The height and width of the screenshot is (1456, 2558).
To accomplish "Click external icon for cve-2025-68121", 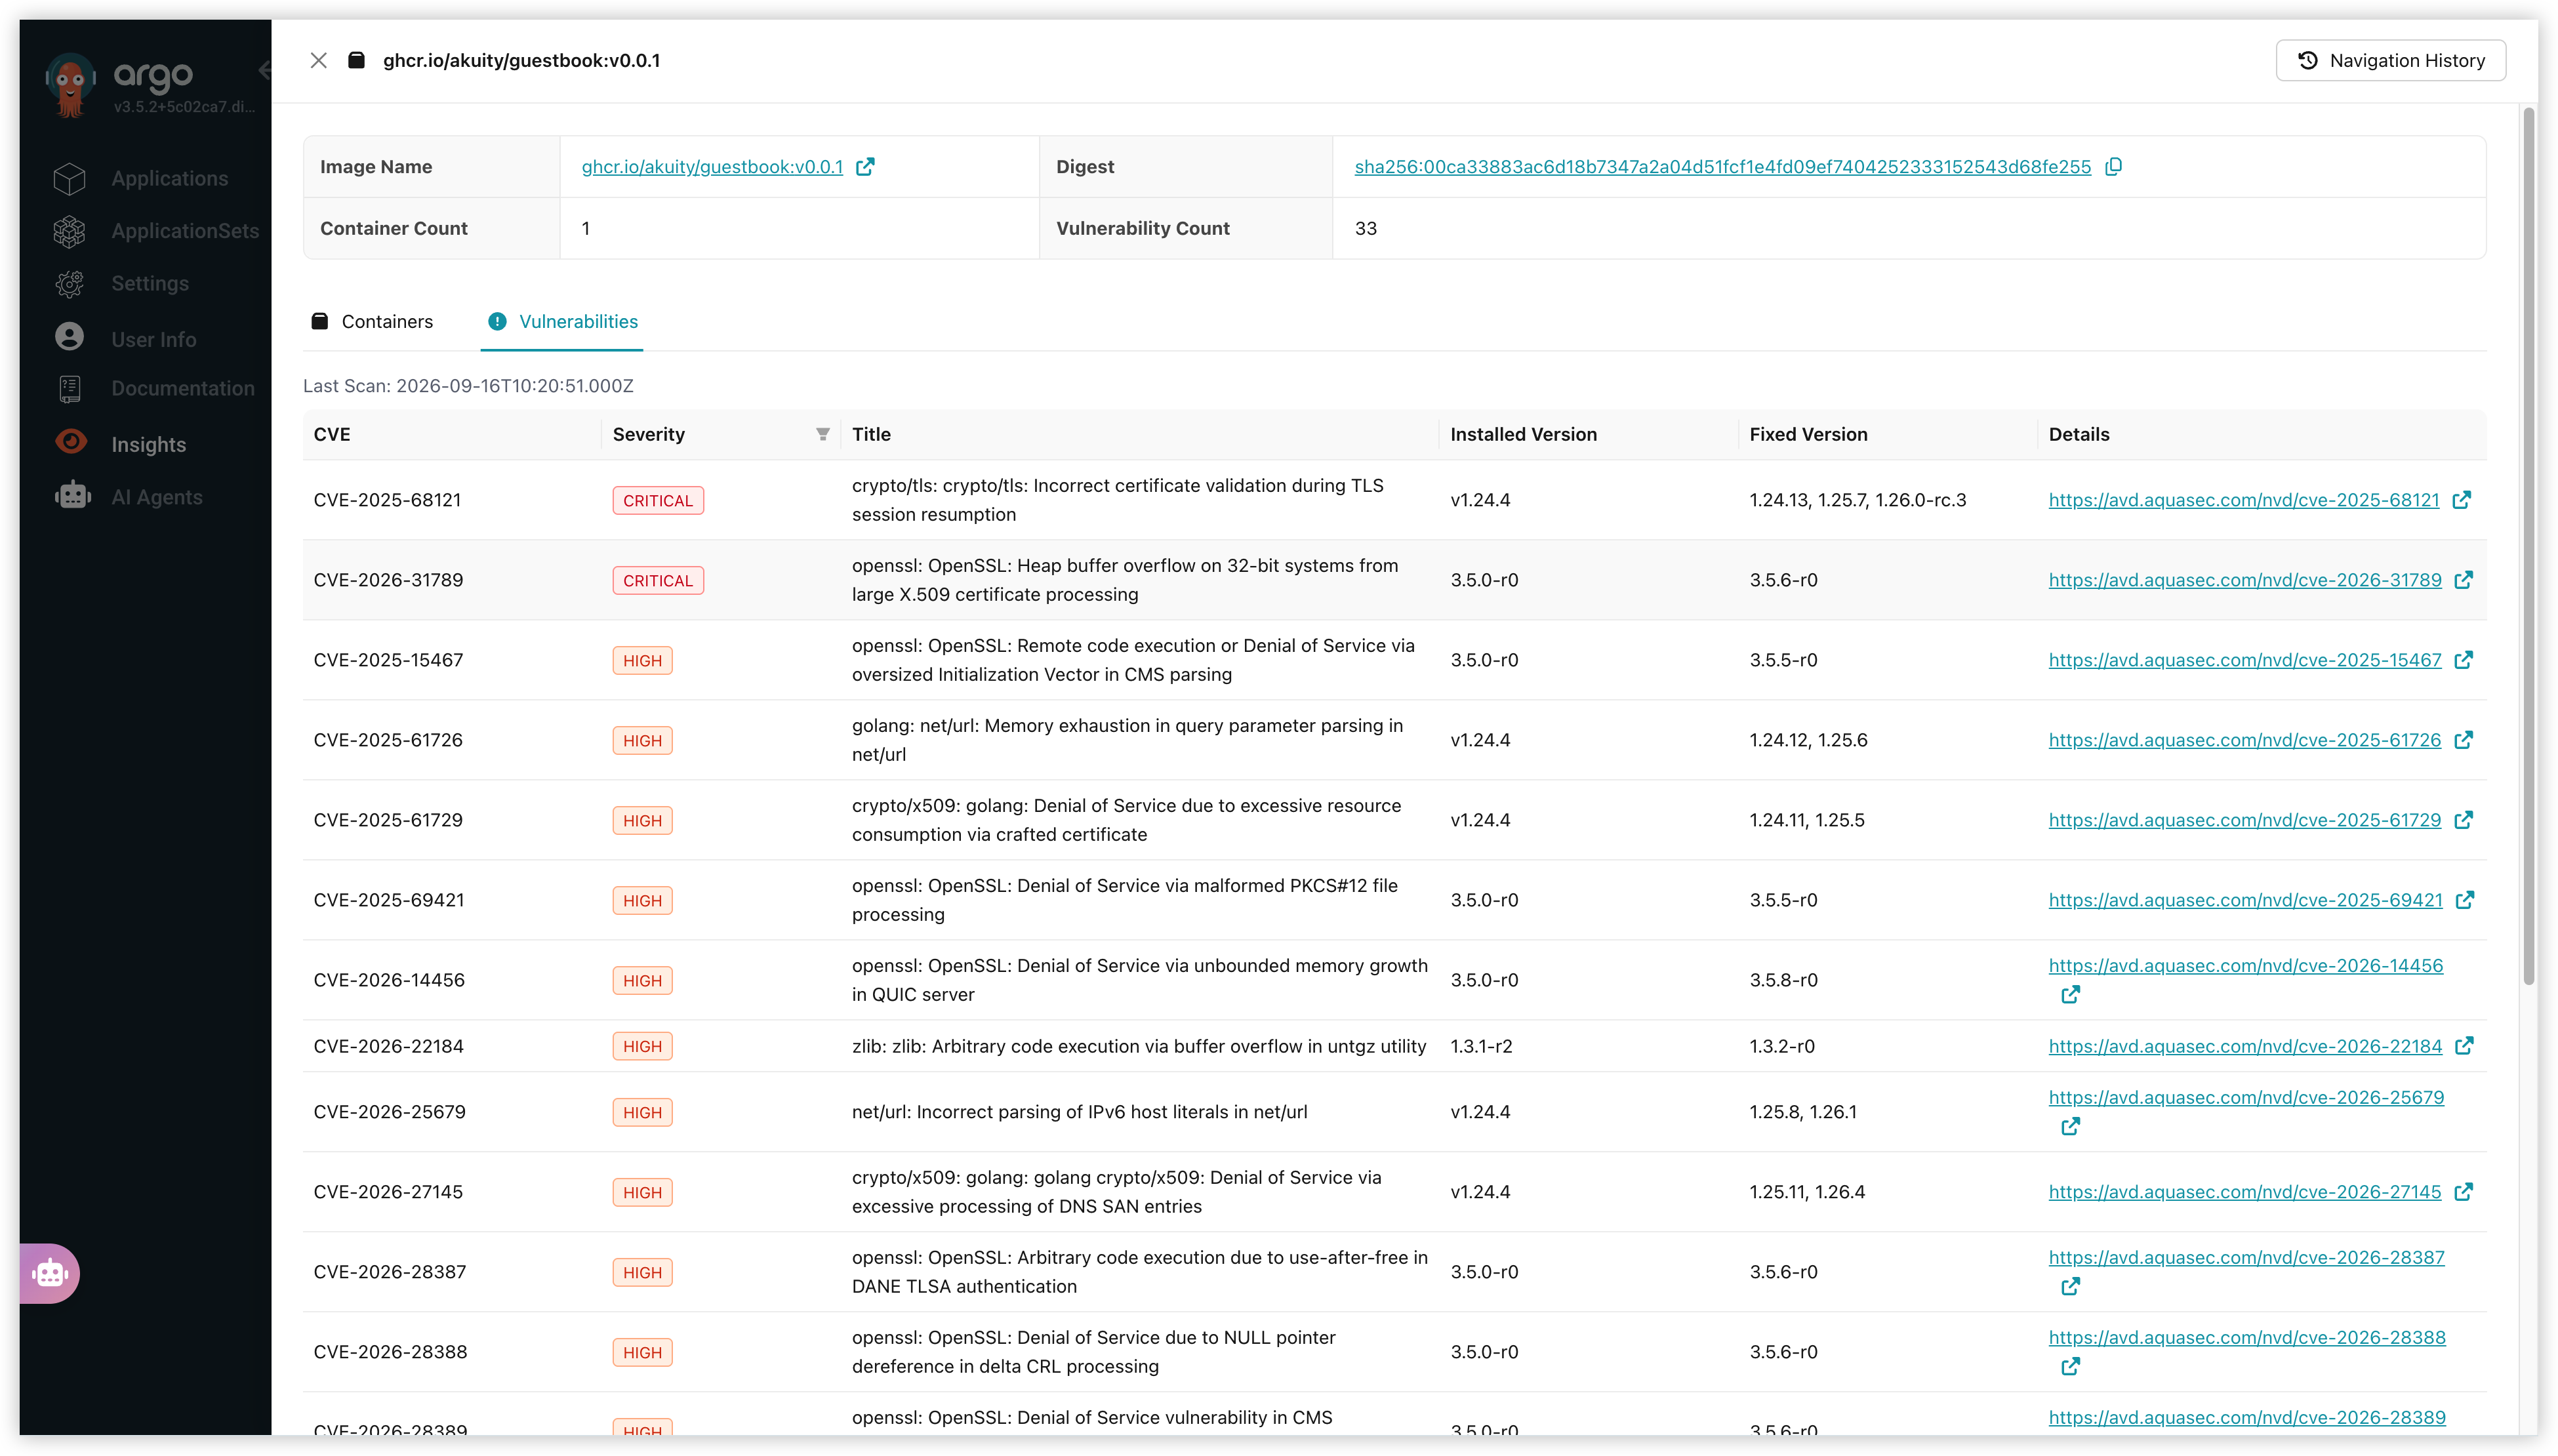I will click(x=2461, y=500).
